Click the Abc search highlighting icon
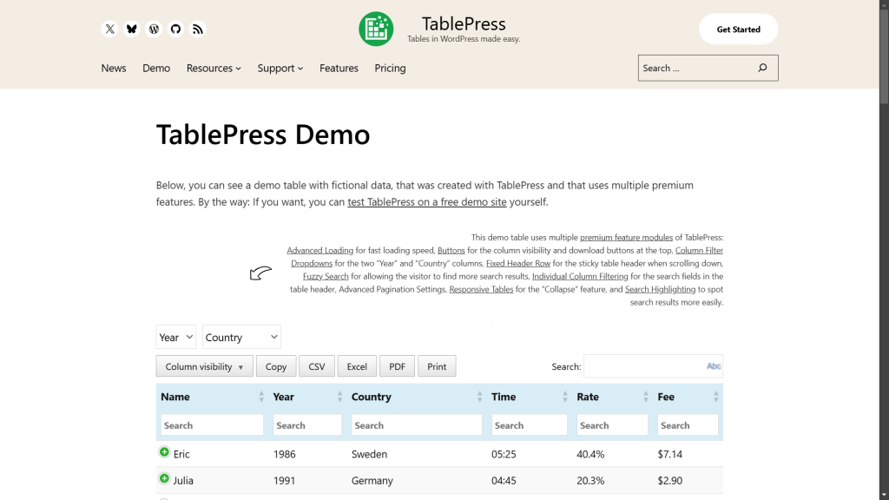889x500 pixels. [x=712, y=365]
